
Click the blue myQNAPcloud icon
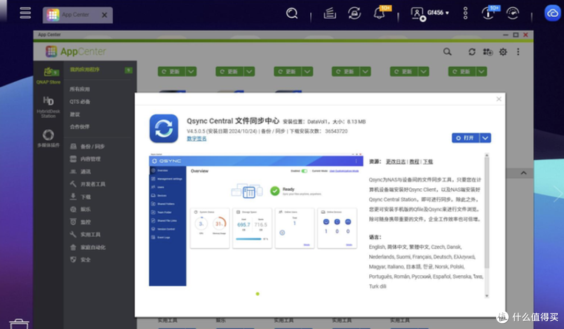click(x=553, y=13)
